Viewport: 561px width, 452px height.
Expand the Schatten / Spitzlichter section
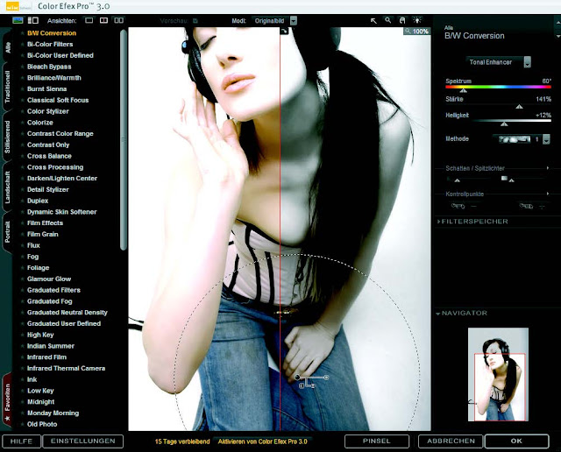click(x=548, y=168)
